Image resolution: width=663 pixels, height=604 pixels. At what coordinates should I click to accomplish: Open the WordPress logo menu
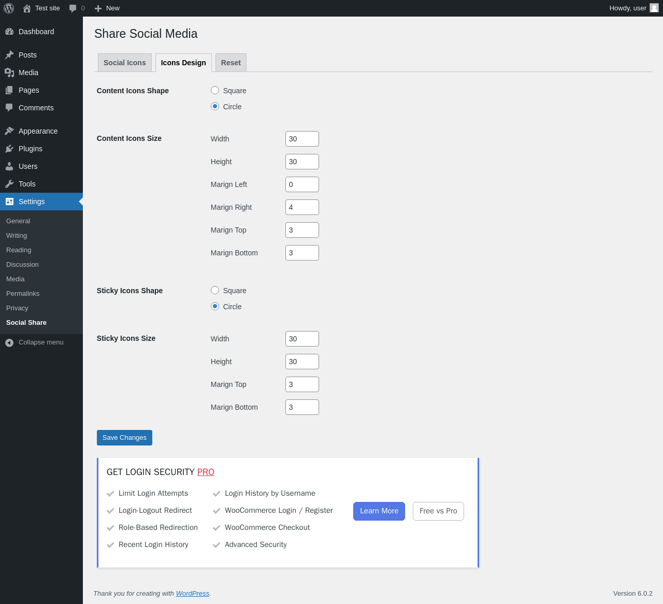9,8
